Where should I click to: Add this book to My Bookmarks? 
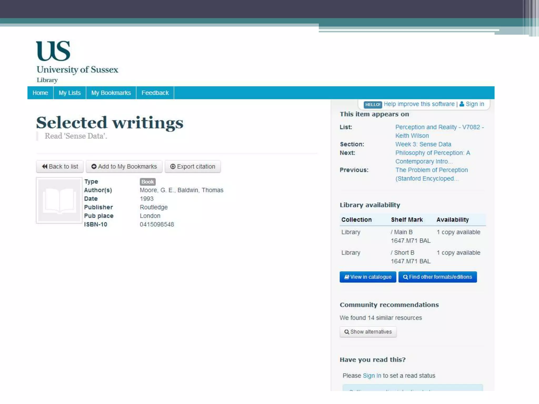124,166
